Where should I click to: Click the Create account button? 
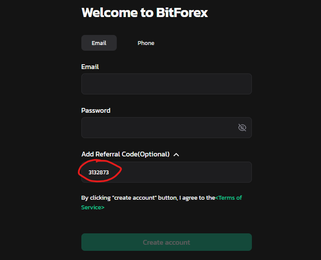[167, 242]
